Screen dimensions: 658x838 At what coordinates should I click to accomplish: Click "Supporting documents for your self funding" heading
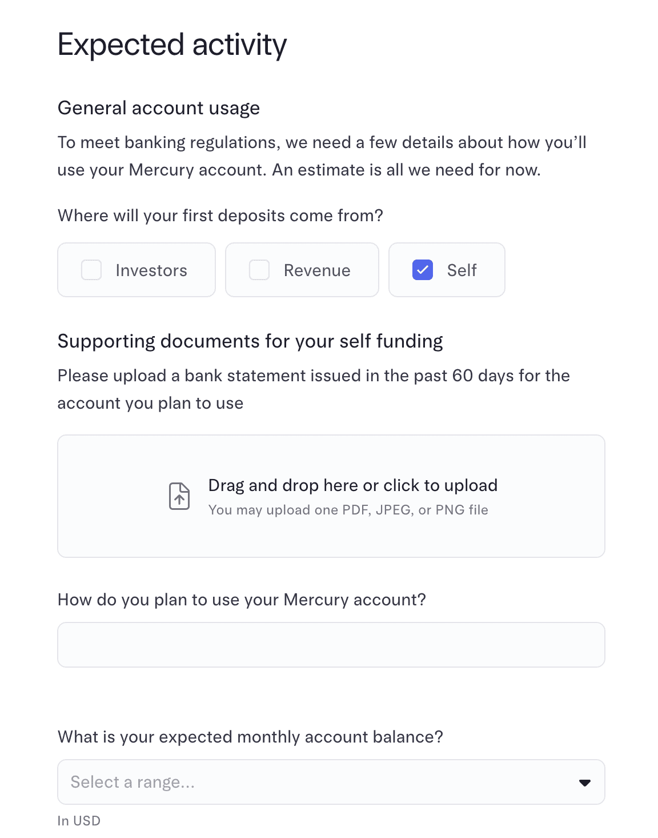[250, 341]
